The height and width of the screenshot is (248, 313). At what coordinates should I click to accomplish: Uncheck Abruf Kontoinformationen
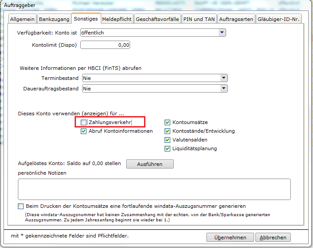click(x=83, y=131)
